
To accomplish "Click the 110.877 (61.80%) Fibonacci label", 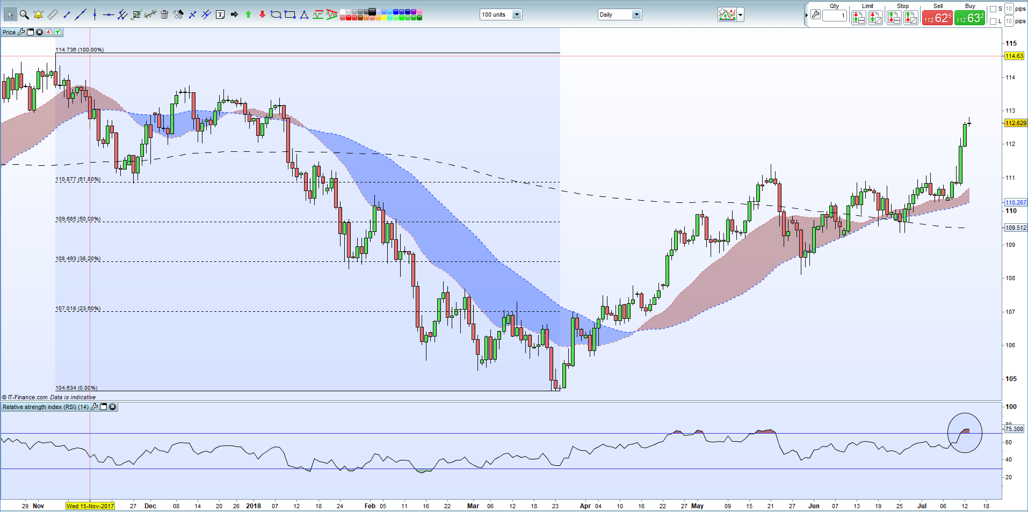I will [x=78, y=179].
